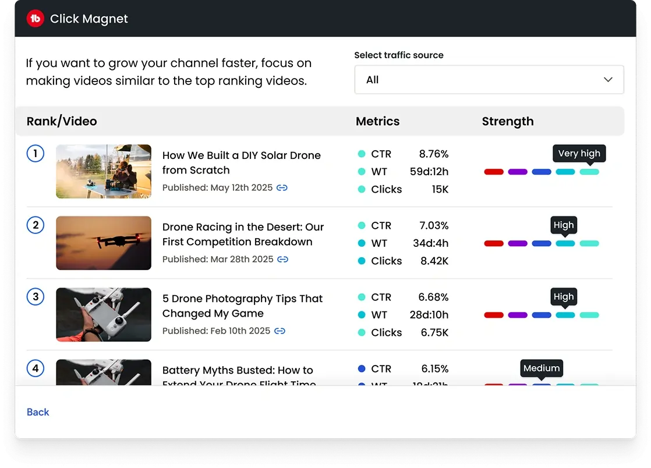Click the Very high strength badge
This screenshot has height=468, width=651.
pyautogui.click(x=579, y=153)
